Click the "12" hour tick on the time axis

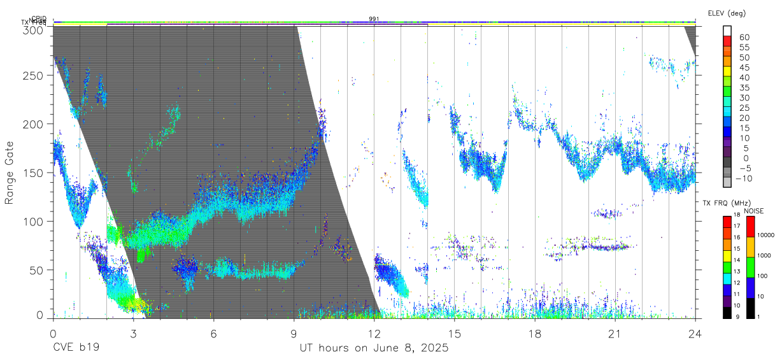coord(374,333)
